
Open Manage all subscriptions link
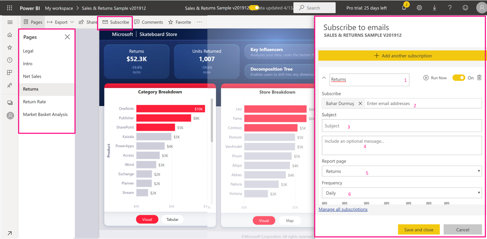[x=343, y=209]
